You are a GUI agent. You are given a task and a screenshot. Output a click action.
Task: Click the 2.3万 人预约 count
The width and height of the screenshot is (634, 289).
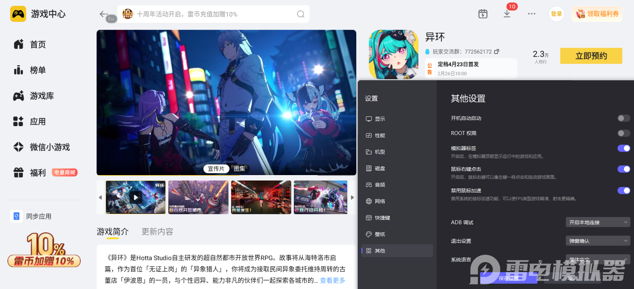pos(541,57)
